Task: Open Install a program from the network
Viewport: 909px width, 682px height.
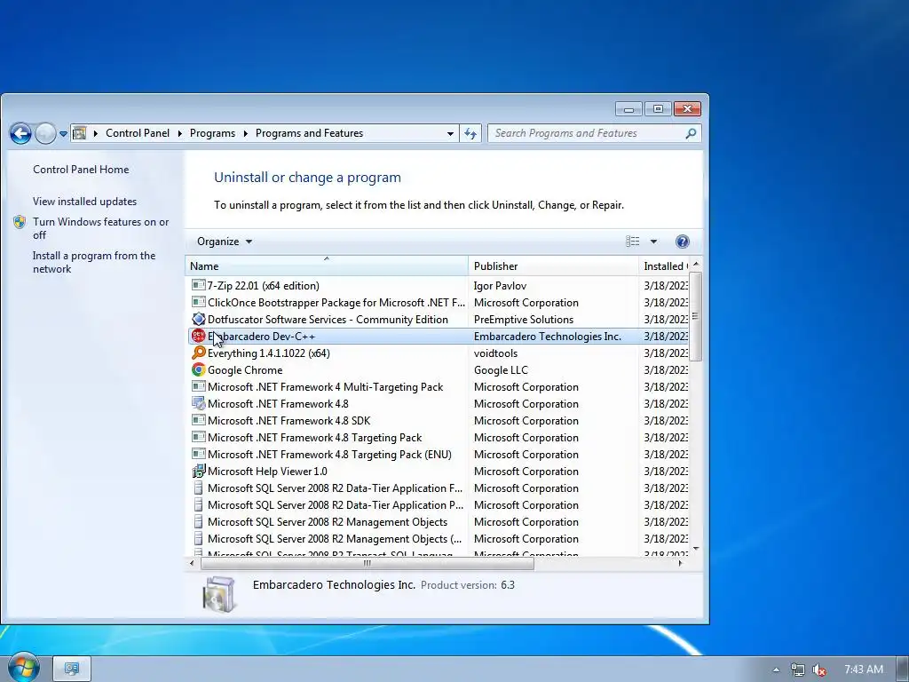Action: click(94, 262)
